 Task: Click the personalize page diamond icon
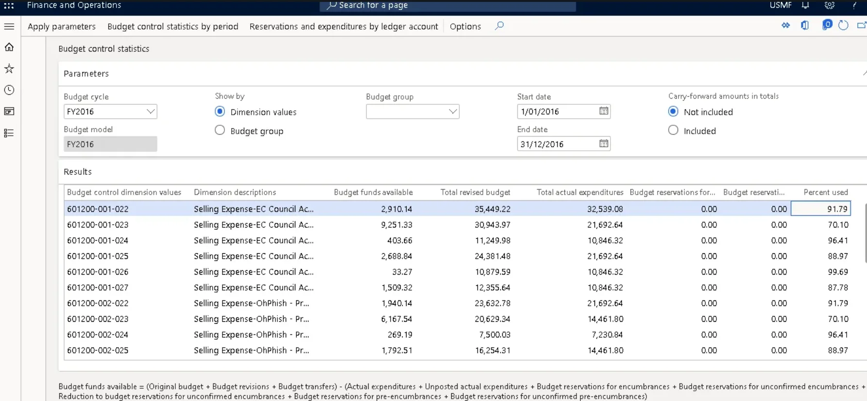pos(785,25)
